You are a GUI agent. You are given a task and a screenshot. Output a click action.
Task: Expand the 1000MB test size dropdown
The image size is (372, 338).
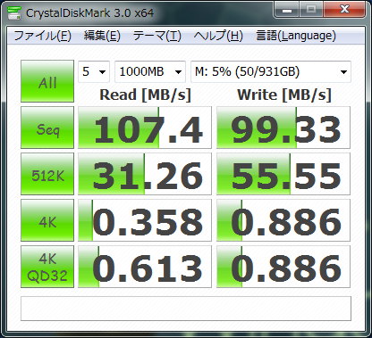click(150, 71)
